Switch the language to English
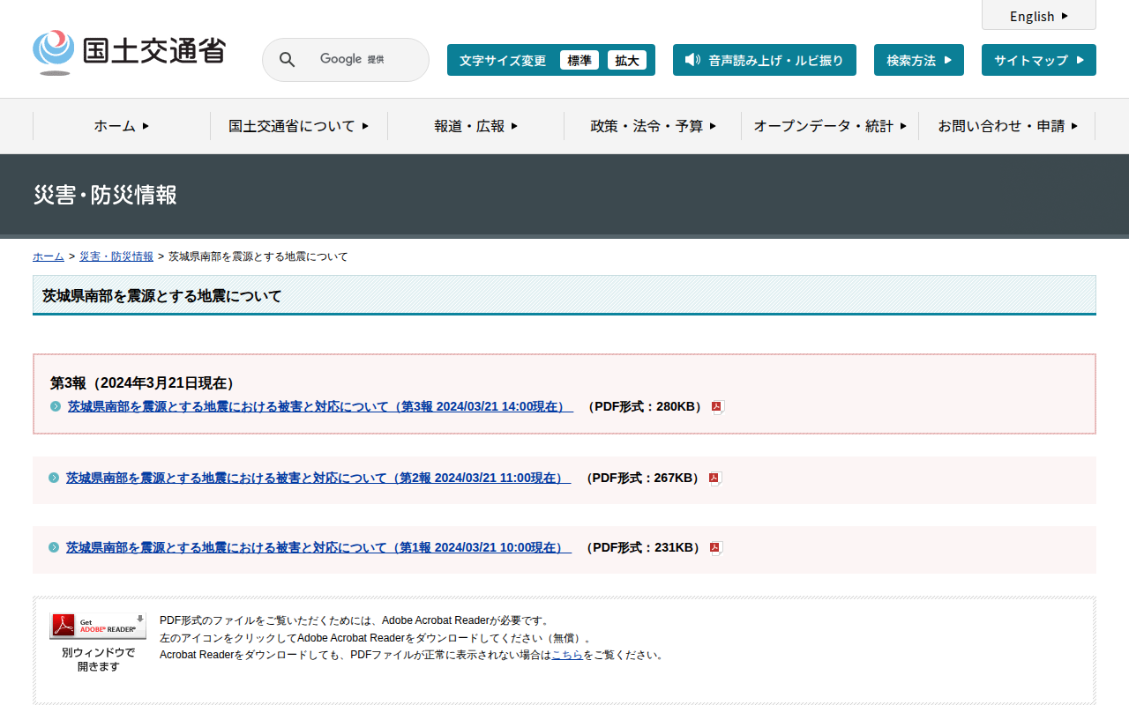1129x705 pixels. click(1038, 16)
